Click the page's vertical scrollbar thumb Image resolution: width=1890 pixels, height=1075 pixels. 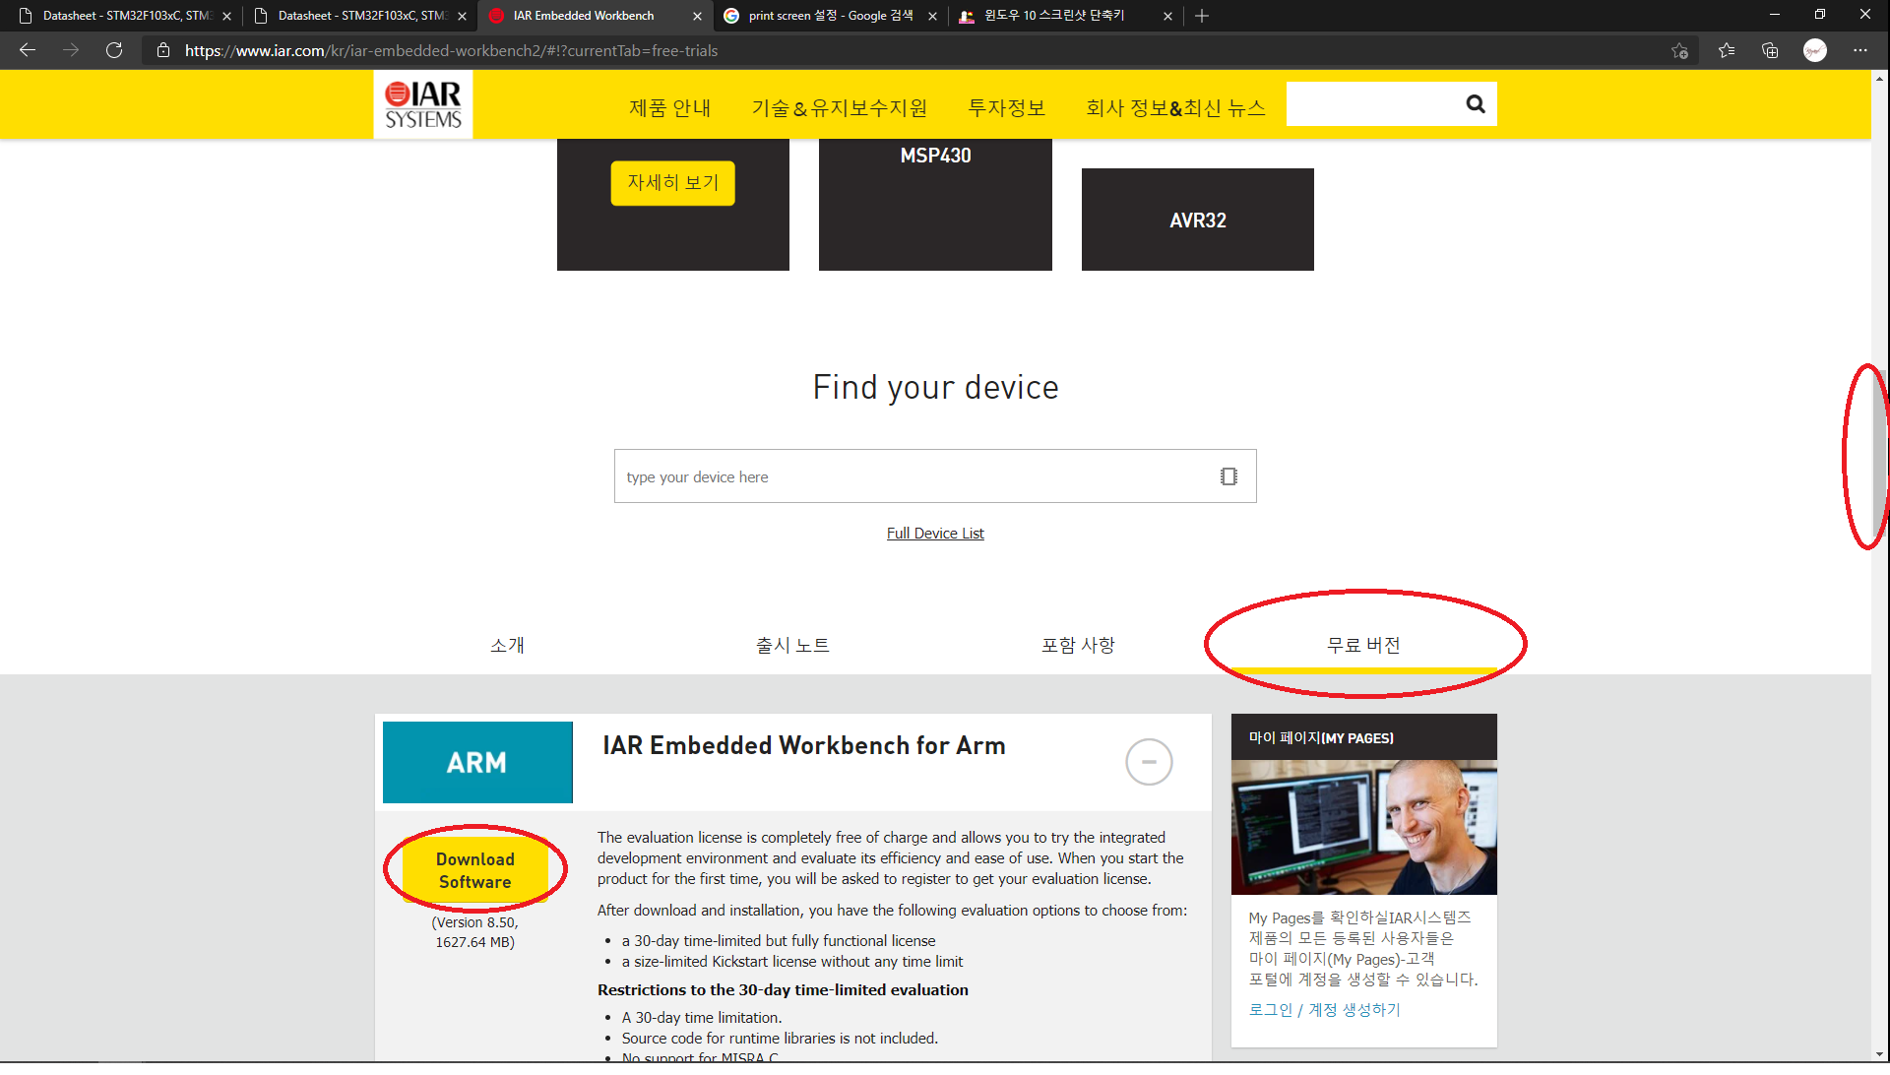point(1878,453)
